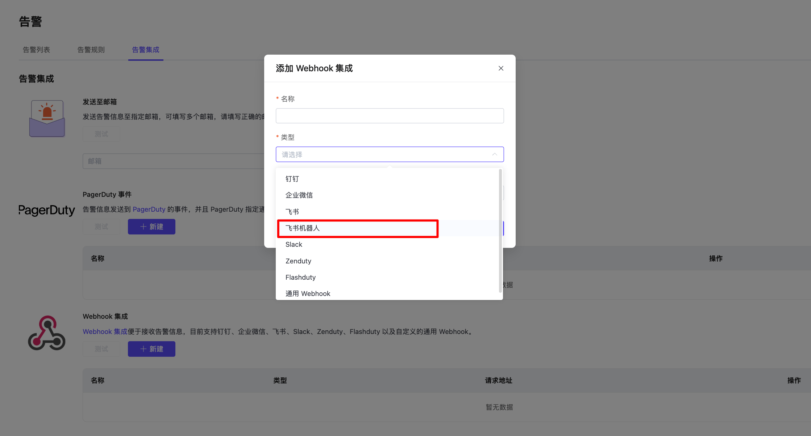Click 名称 column header in Webhook table
This screenshot has height=436, width=811.
pyautogui.click(x=97, y=380)
